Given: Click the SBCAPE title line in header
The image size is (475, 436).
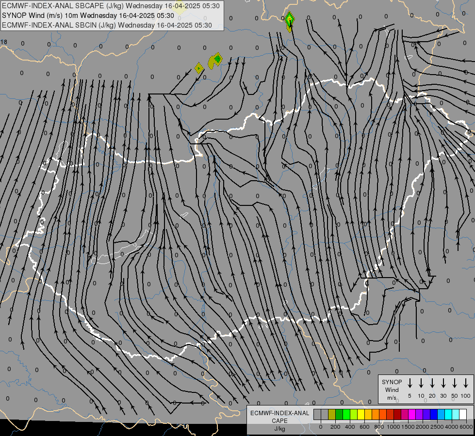Looking at the screenshot, I should coord(111,6).
